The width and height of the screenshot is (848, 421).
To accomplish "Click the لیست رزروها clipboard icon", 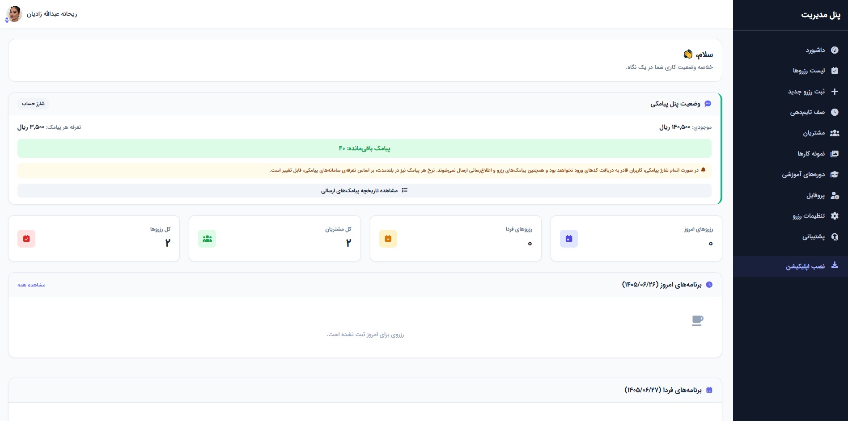I will (x=835, y=71).
